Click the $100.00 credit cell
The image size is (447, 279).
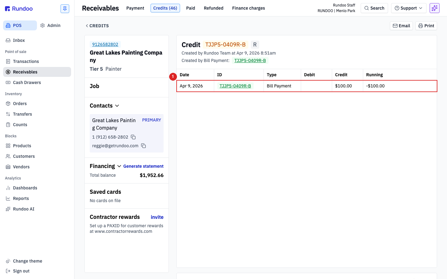[347, 86]
